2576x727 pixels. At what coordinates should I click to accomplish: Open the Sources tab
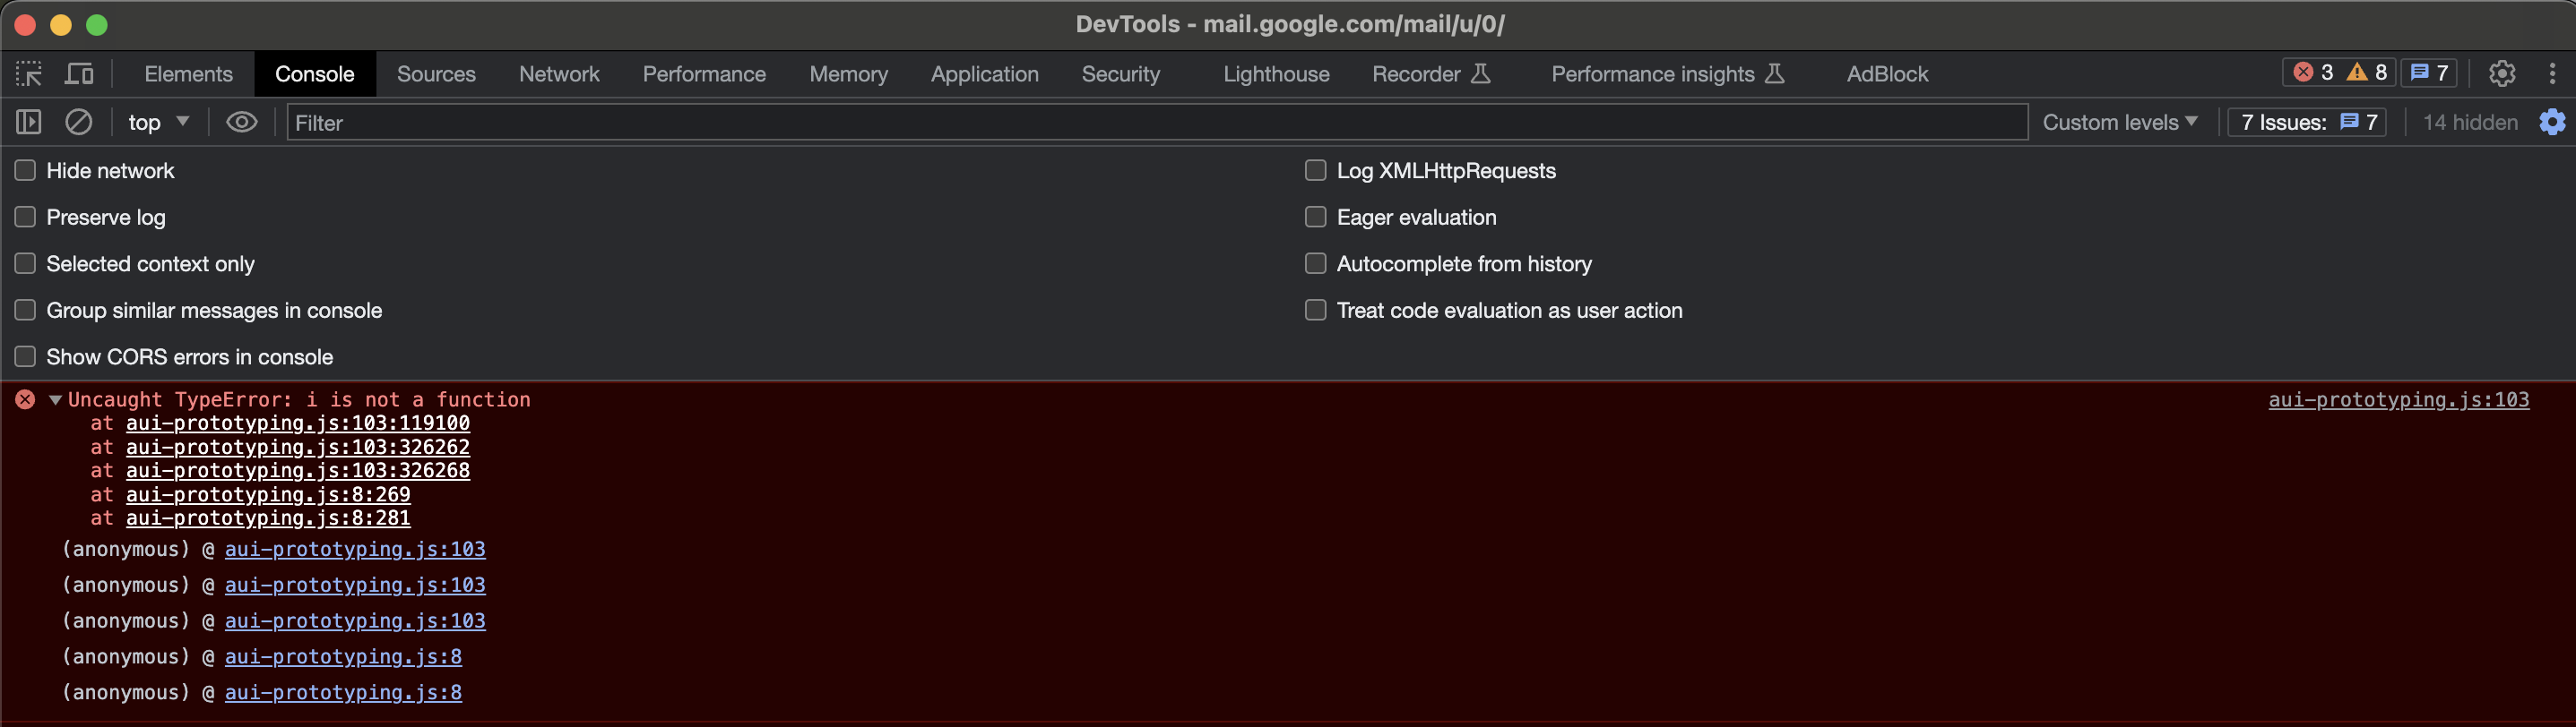[x=436, y=74]
